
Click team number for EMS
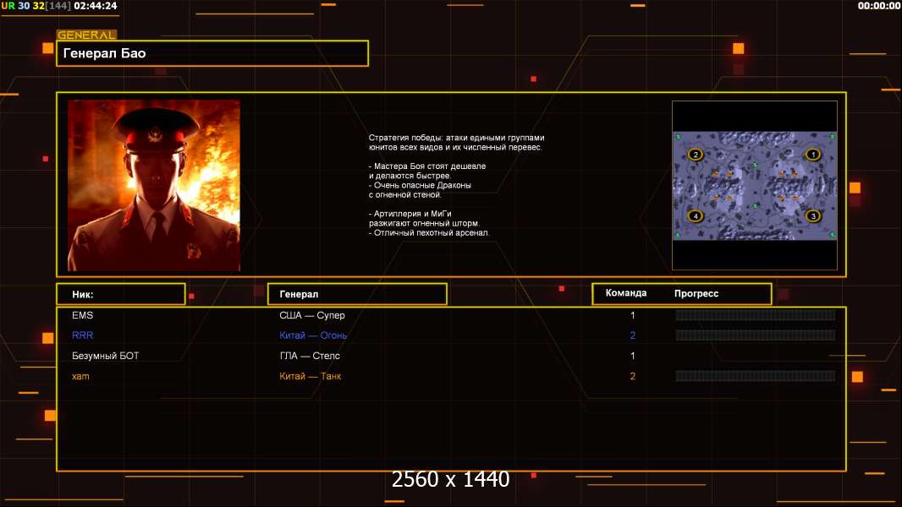[x=633, y=315]
